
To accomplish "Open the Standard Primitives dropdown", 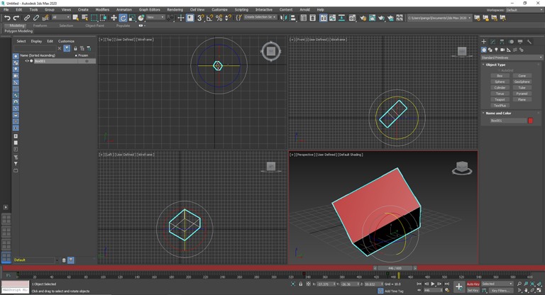I will [x=511, y=57].
